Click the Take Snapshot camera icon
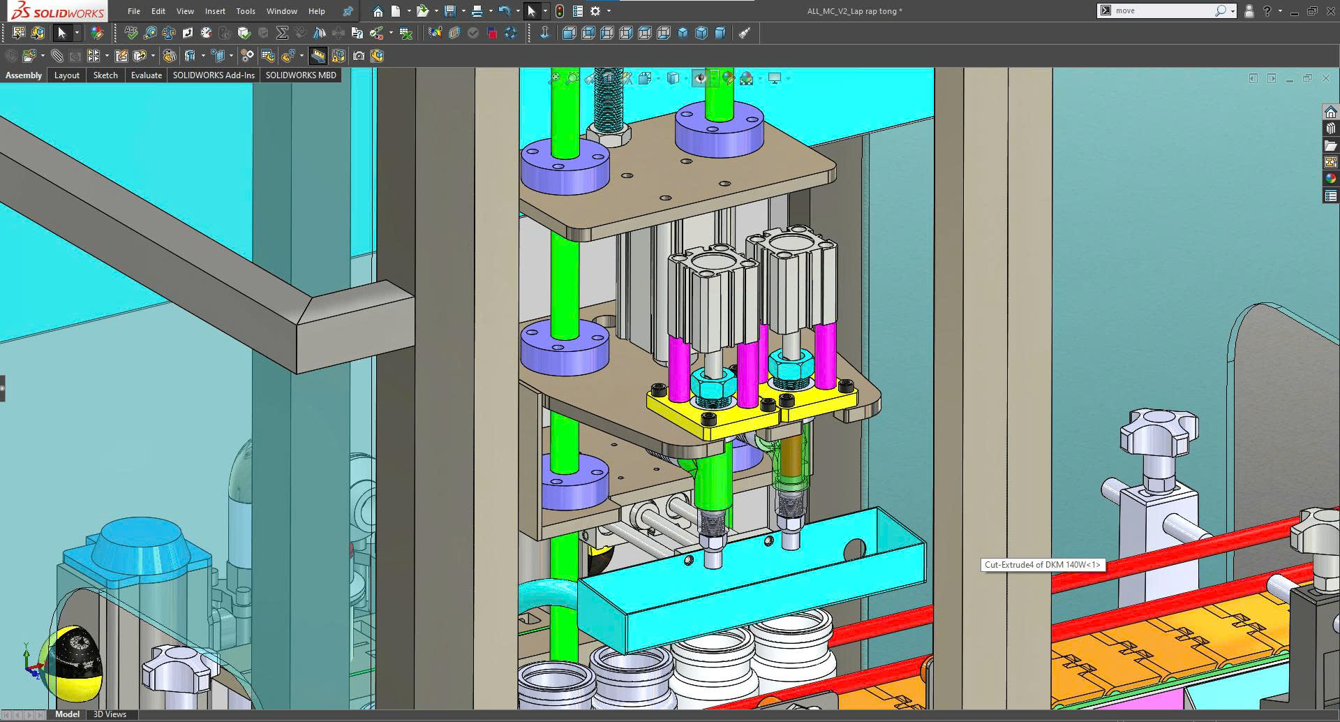Viewport: 1340px width, 722px height. (x=359, y=56)
